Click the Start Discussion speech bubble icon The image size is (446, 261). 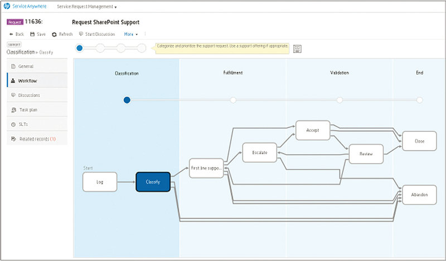coord(81,34)
